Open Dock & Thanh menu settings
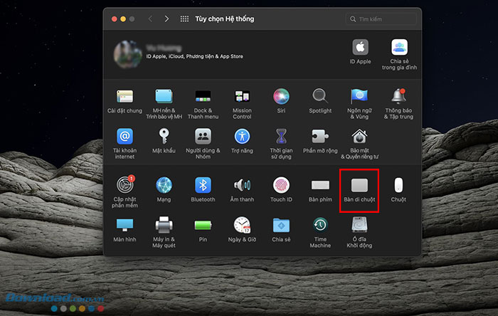This screenshot has width=498, height=316. coord(203,96)
